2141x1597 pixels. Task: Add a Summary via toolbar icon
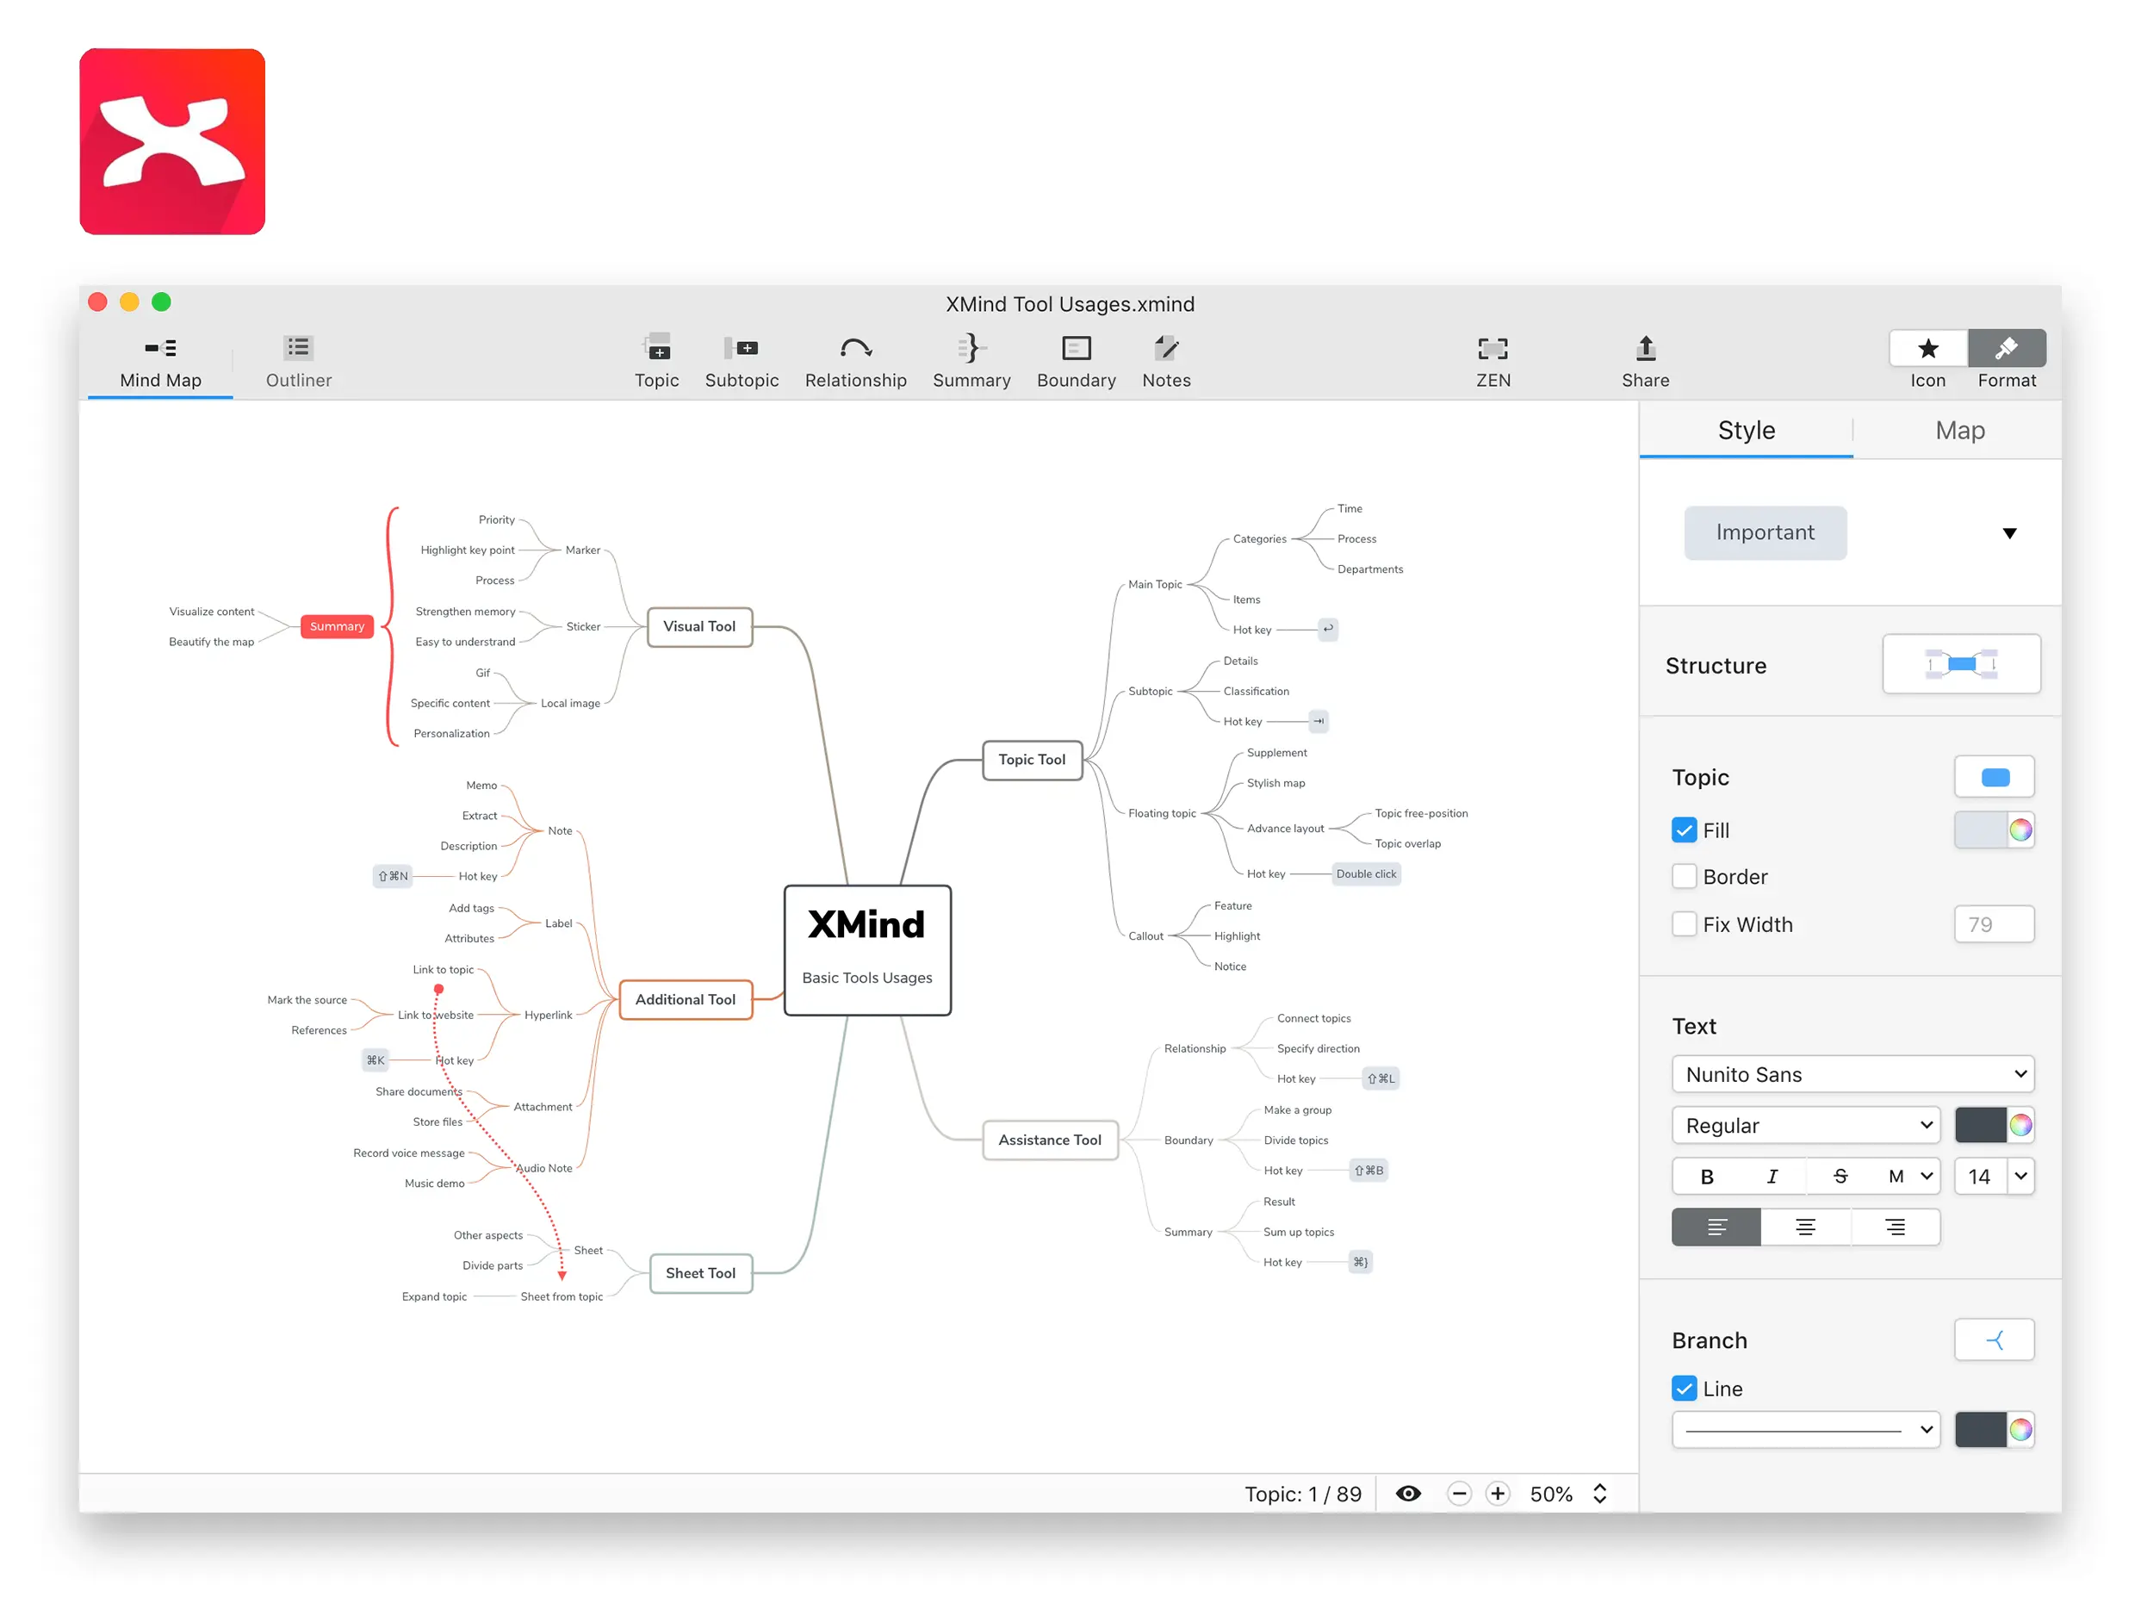[x=971, y=348]
